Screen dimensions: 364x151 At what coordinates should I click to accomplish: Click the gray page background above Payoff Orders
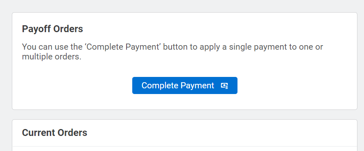185,6
